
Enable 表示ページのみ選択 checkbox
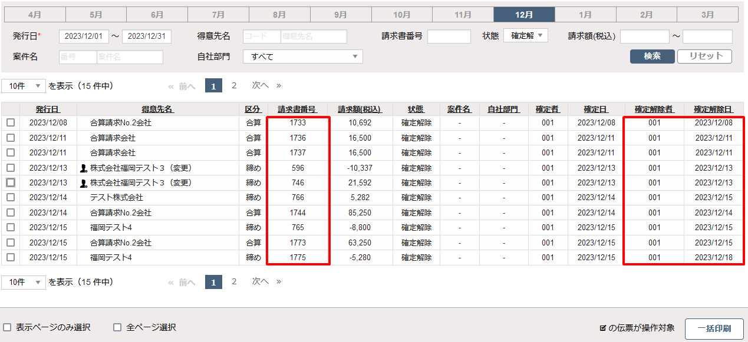[x=8, y=327]
